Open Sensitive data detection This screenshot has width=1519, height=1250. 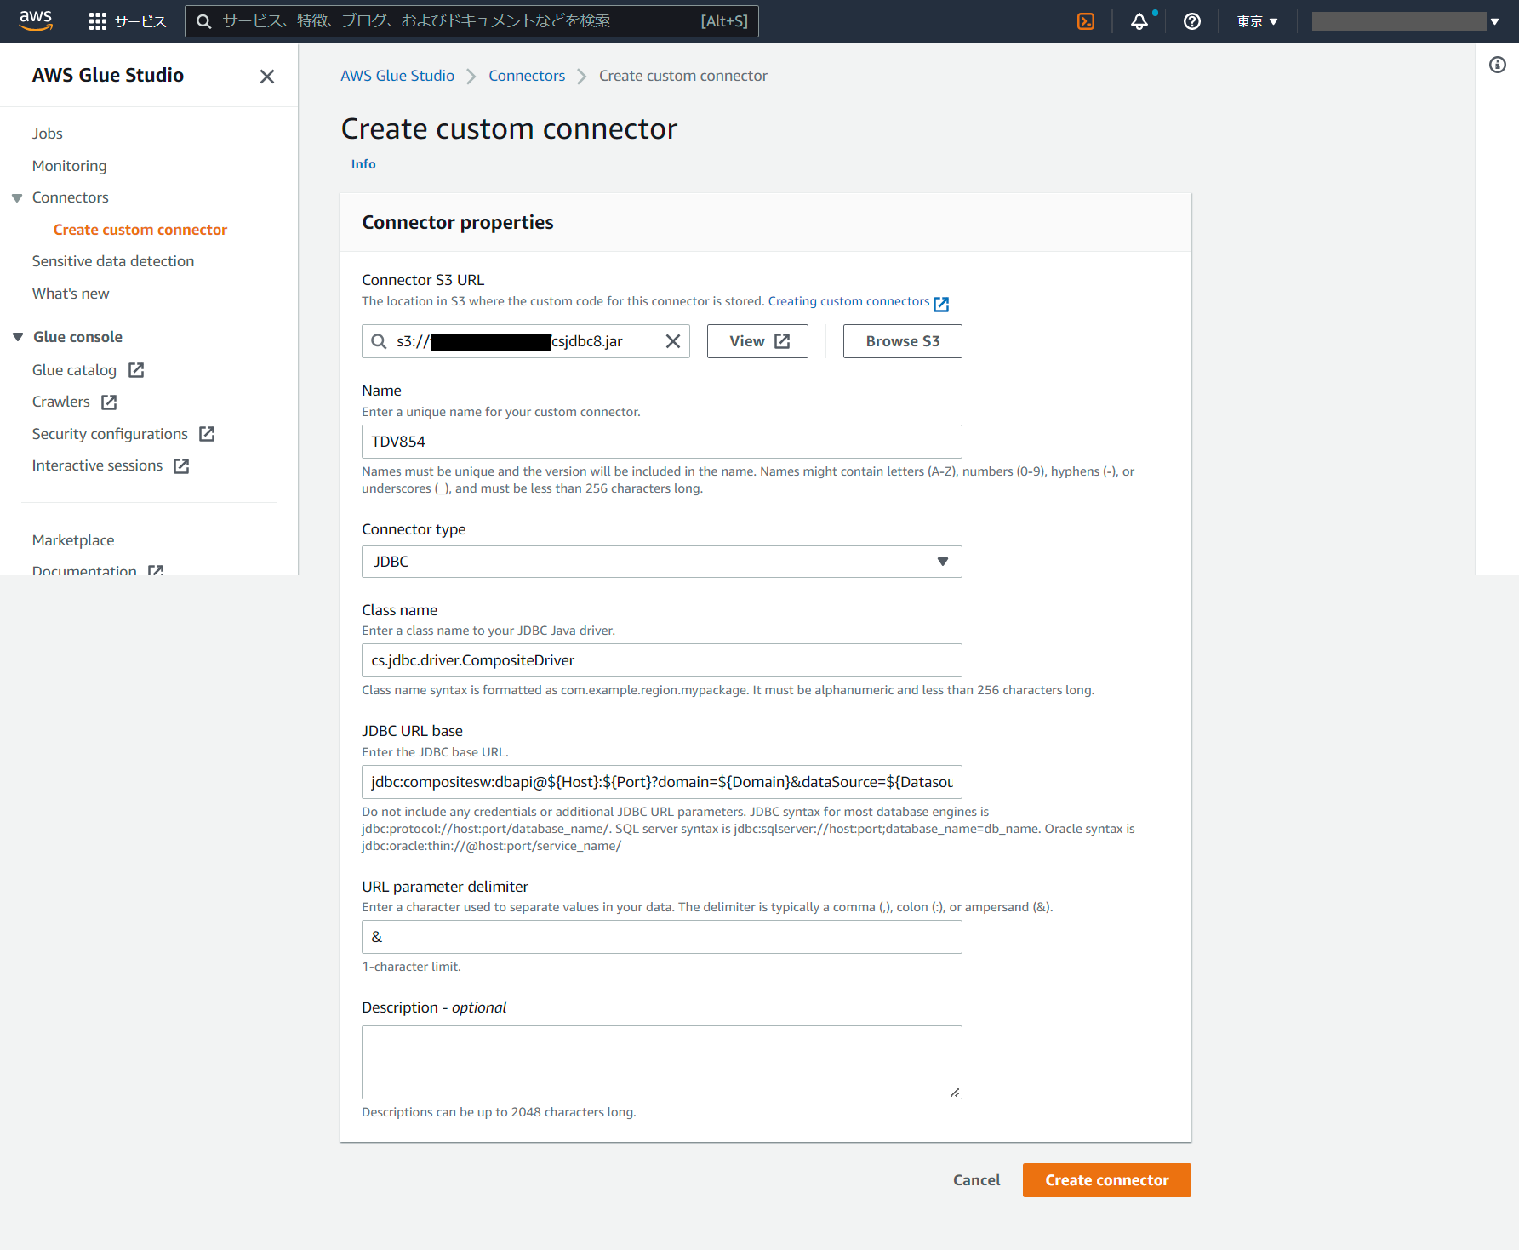113,261
